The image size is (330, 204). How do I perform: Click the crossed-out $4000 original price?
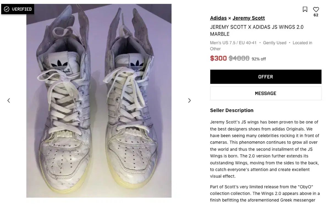click(x=239, y=58)
